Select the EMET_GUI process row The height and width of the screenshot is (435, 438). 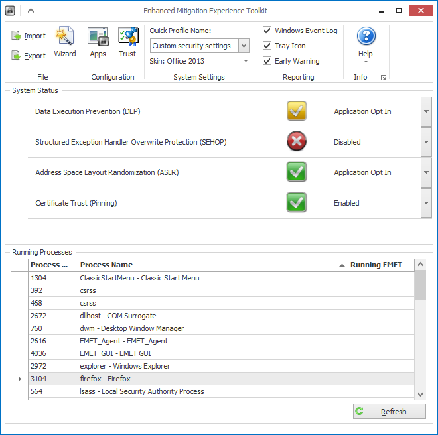click(x=221, y=353)
